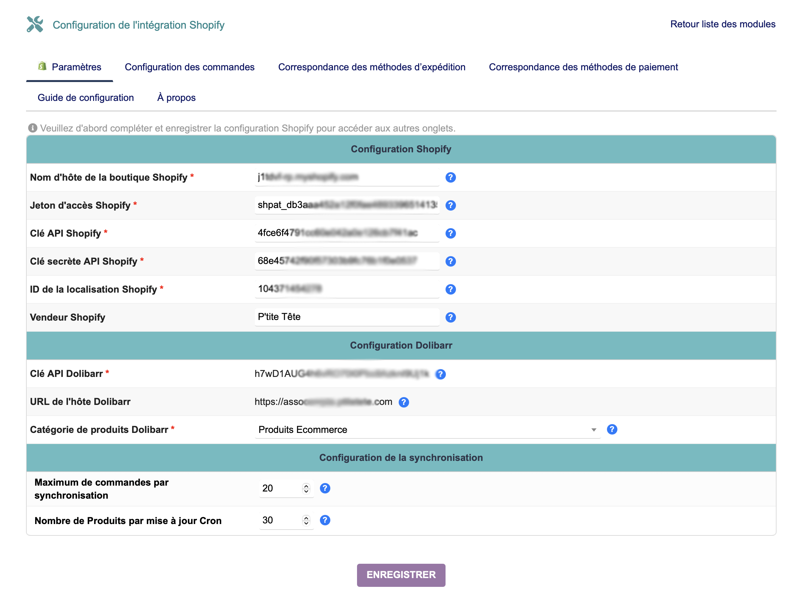798x595 pixels.
Task: Open help icon for Vendeur Shopify
Action: [450, 317]
